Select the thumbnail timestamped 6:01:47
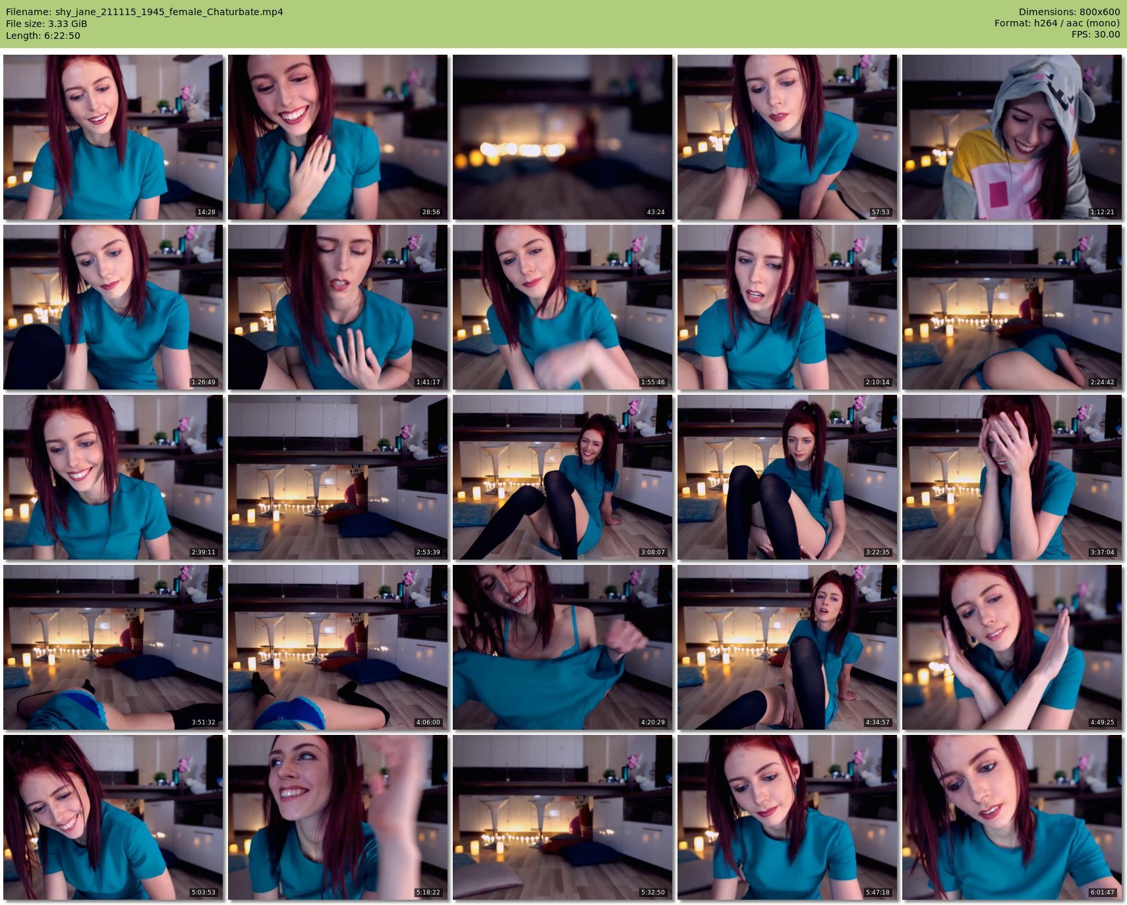Image resolution: width=1127 pixels, height=905 pixels. click(1012, 817)
